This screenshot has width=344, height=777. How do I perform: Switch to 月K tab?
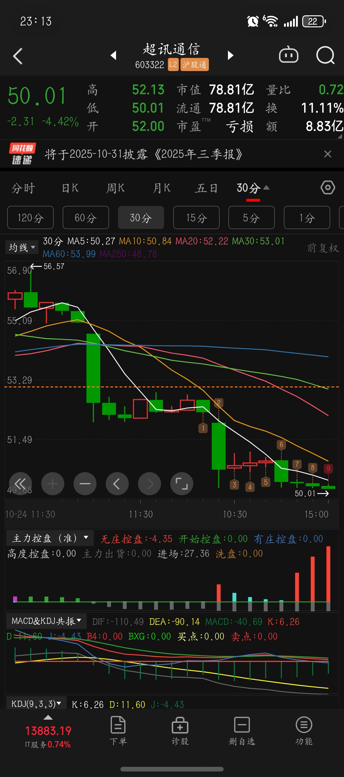(162, 188)
